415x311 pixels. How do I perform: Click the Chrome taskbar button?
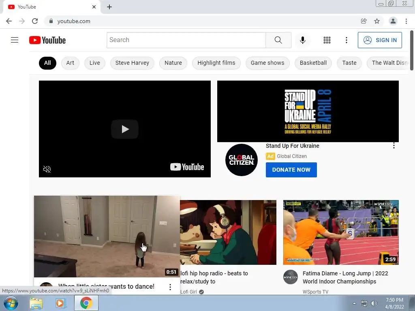coord(86,303)
